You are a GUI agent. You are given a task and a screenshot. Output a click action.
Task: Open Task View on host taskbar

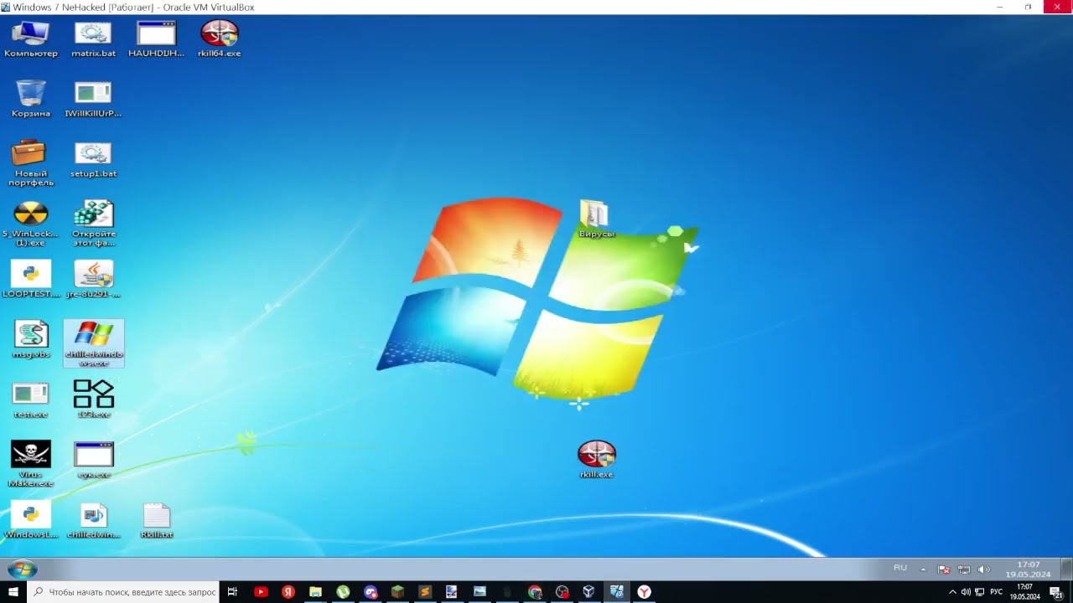(x=233, y=592)
